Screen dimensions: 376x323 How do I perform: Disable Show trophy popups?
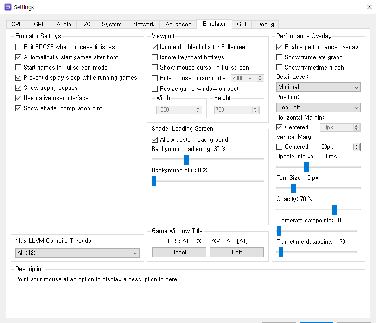coord(46,88)
